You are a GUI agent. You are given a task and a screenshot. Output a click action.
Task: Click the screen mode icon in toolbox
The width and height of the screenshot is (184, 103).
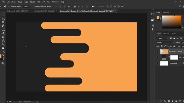(x=3, y=63)
